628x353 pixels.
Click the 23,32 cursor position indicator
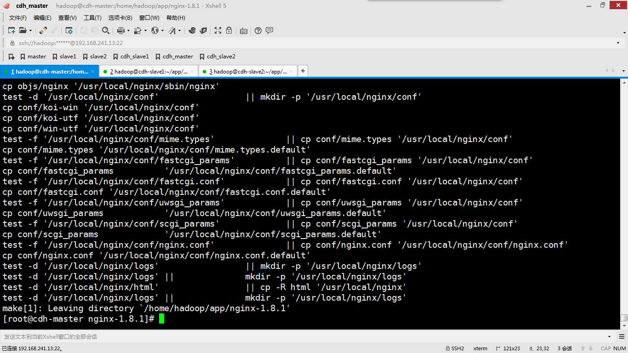pyautogui.click(x=539, y=348)
